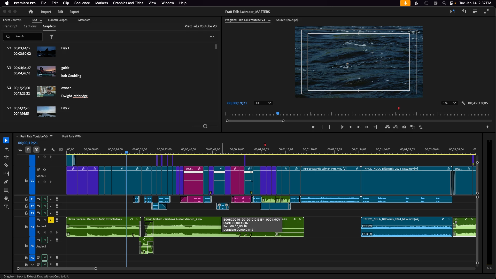Select the Pen tool

pyautogui.click(x=6, y=182)
